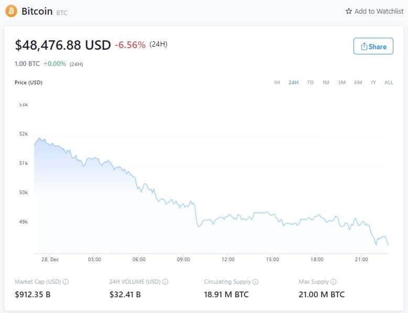
Task: Show the 1M chart range
Action: click(326, 82)
